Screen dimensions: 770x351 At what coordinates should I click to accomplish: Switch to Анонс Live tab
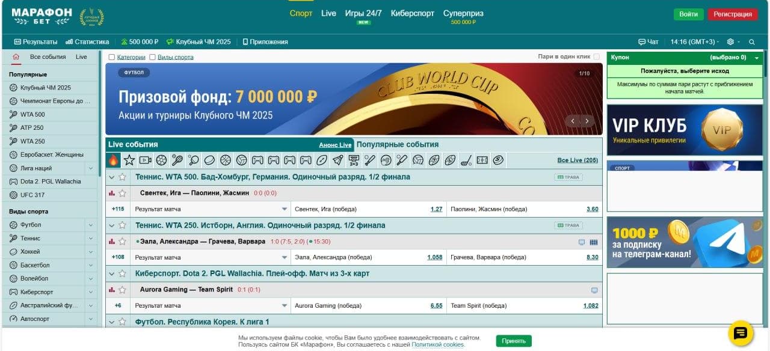335,145
